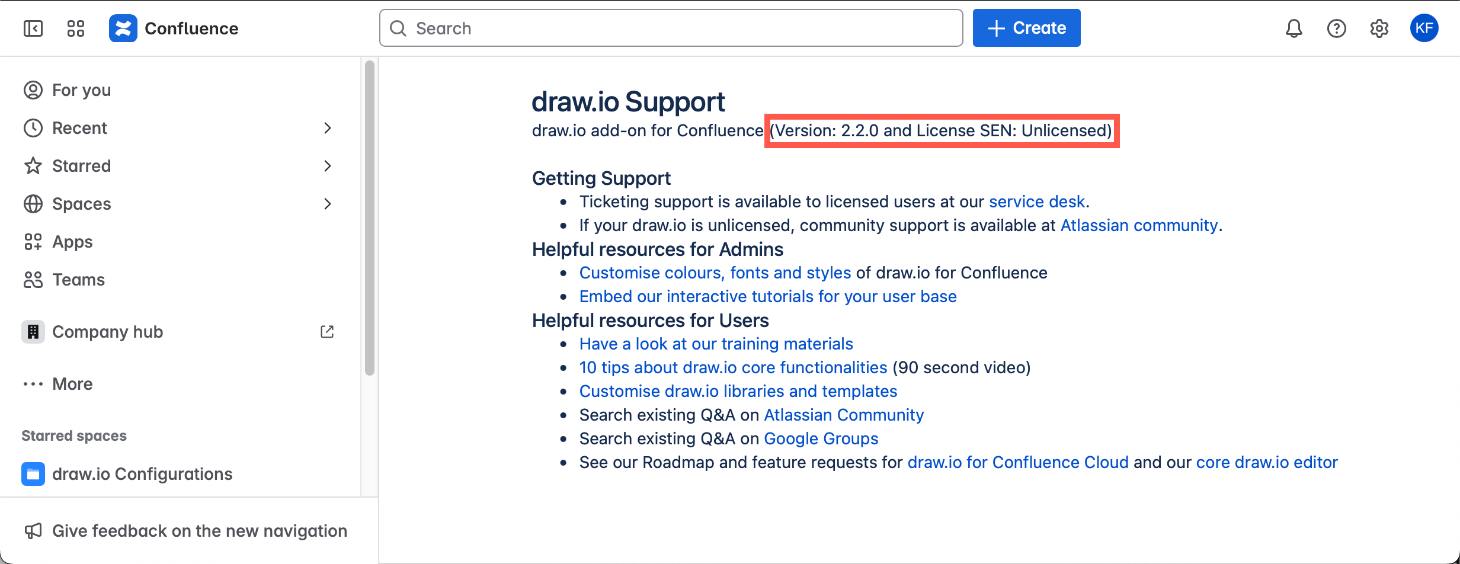Select Apps in the sidebar
This screenshot has height=564, width=1460.
pyautogui.click(x=72, y=242)
